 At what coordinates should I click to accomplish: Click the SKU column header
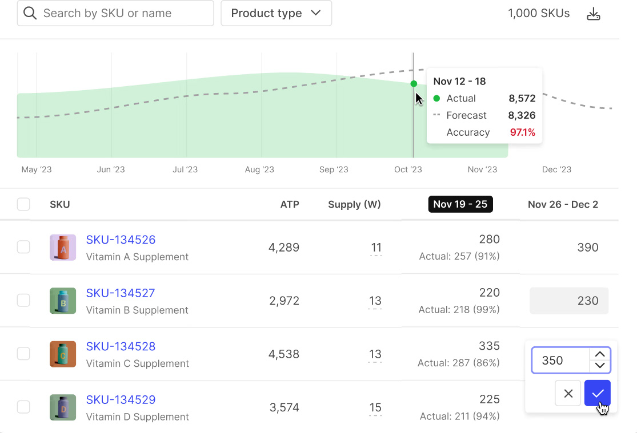(x=60, y=205)
